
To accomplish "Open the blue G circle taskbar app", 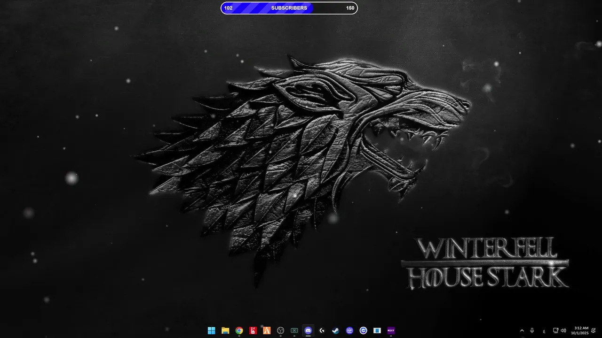I will (x=363, y=330).
